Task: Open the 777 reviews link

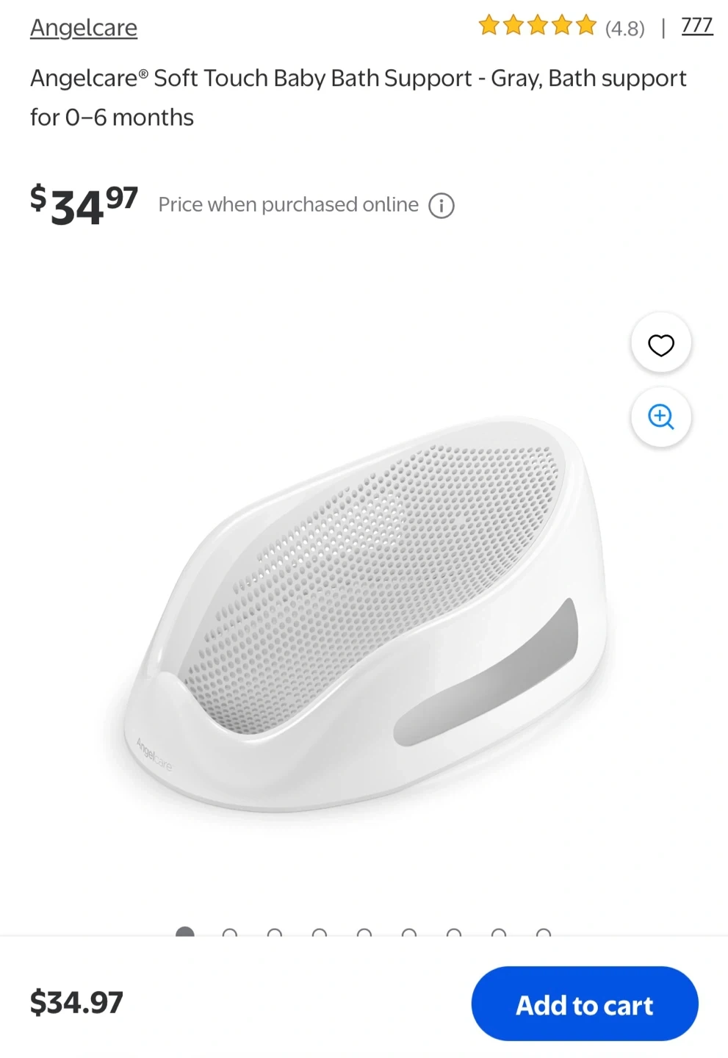Action: coord(697,26)
